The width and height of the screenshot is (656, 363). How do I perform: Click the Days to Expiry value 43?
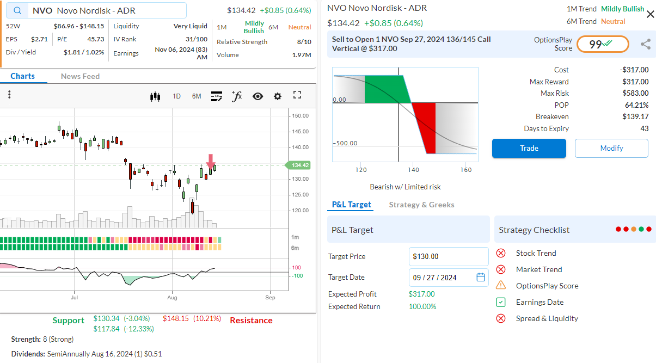click(645, 128)
